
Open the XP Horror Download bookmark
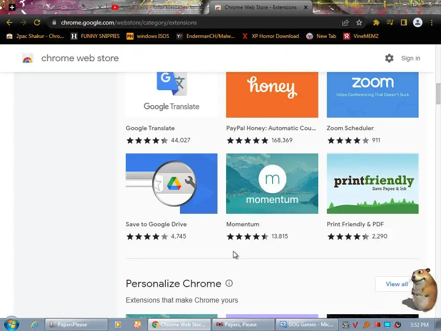(x=270, y=36)
